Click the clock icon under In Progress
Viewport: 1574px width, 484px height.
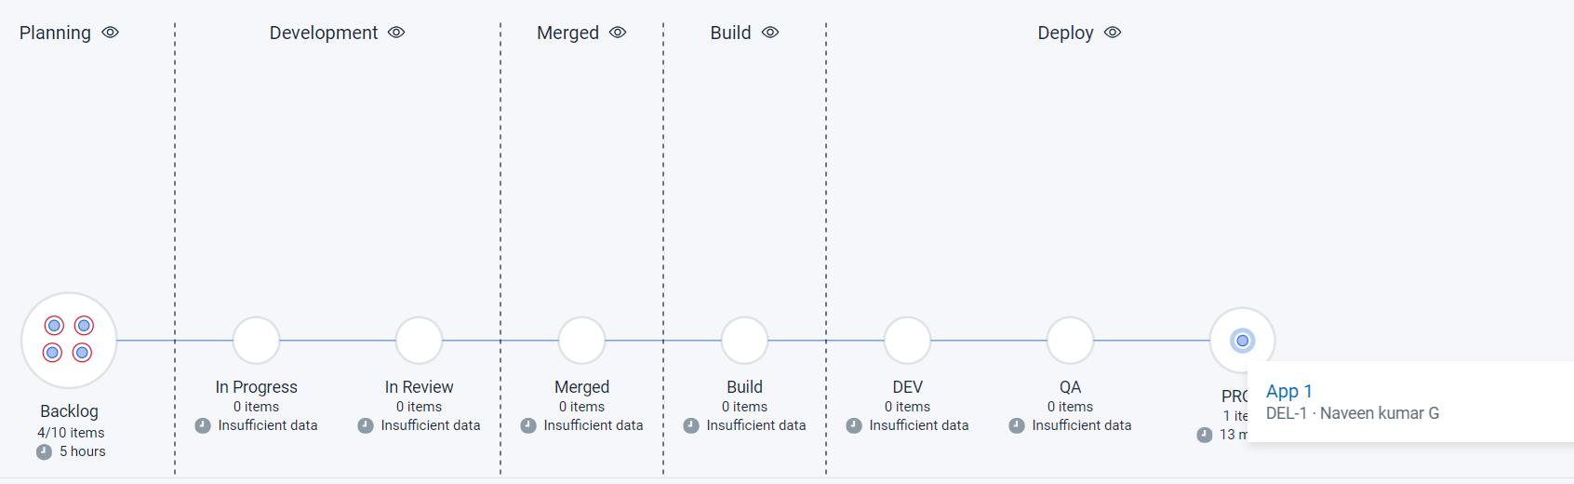(x=203, y=425)
